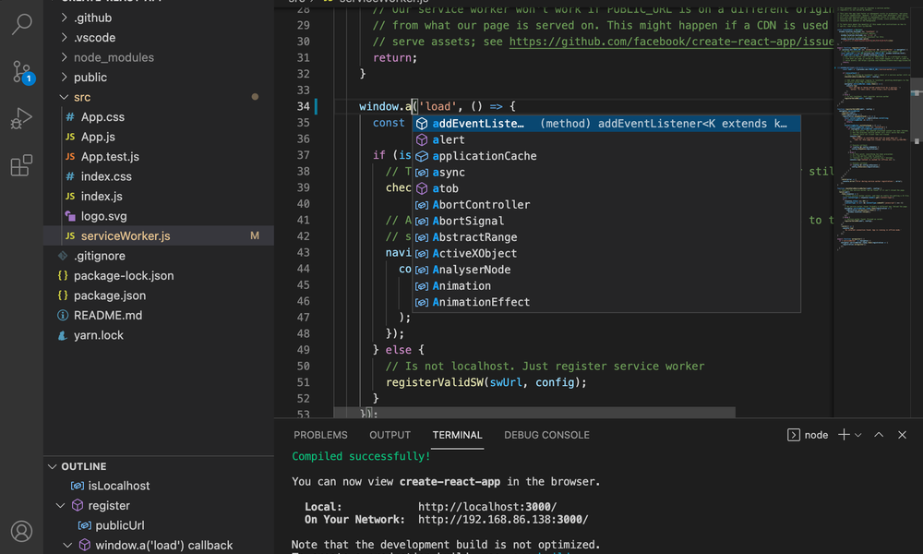Open package.json from the explorer
Image resolution: width=923 pixels, height=554 pixels.
pos(111,295)
